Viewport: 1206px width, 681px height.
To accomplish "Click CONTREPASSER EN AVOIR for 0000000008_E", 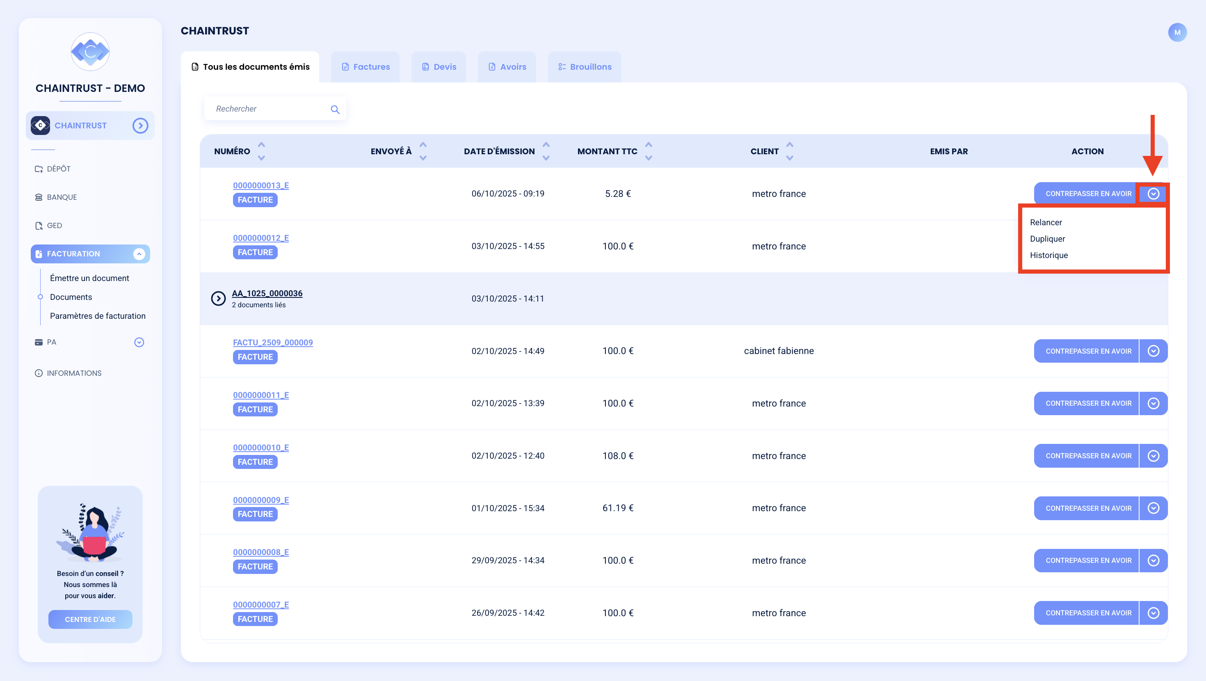I will coord(1087,560).
